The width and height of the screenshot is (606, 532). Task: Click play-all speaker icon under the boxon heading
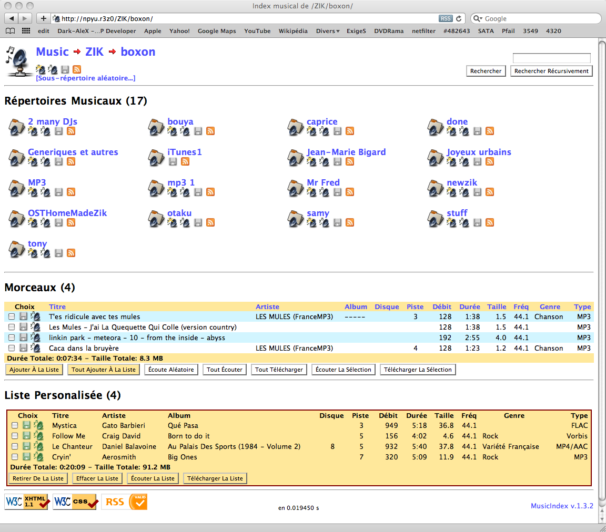53,69
